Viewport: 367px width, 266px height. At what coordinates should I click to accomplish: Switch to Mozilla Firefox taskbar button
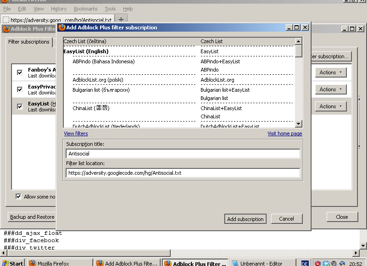pyautogui.click(x=60, y=263)
